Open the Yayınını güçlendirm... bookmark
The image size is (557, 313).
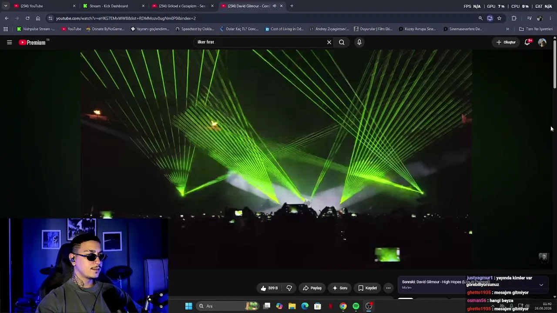pyautogui.click(x=150, y=29)
